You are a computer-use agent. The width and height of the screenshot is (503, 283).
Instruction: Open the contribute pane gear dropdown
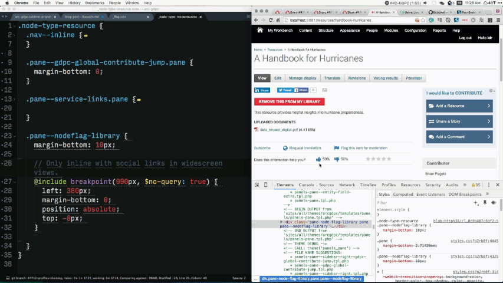(491, 92)
